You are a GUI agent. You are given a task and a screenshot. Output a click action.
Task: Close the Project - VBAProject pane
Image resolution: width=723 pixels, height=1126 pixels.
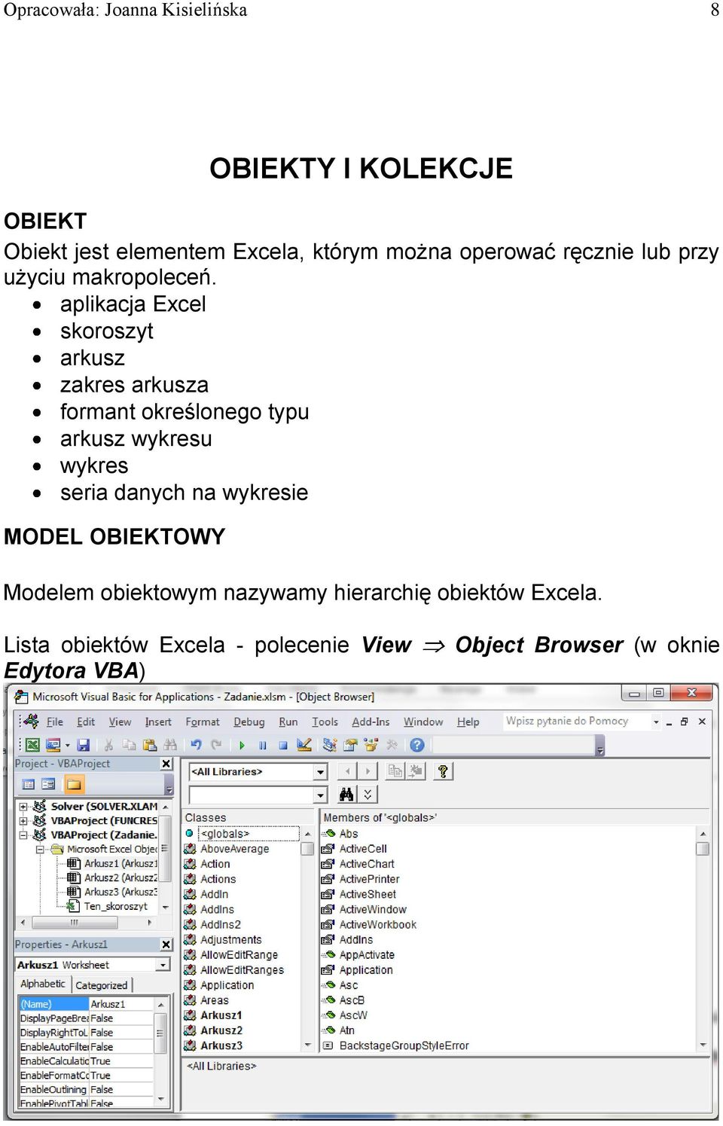point(166,764)
